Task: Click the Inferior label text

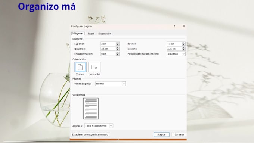Action: [132, 44]
